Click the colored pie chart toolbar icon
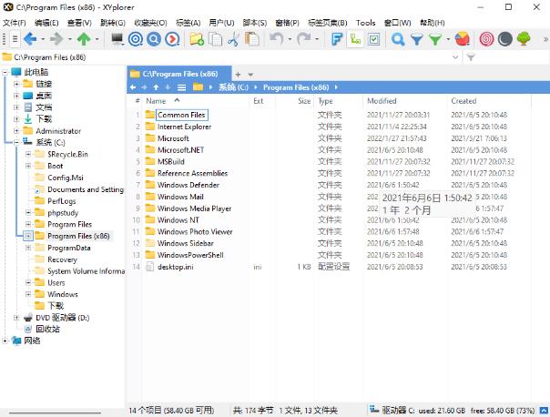The image size is (550, 417). coord(463,39)
